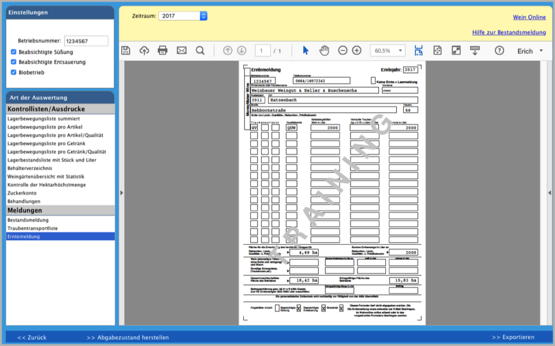Open the Wein Online link
Image resolution: width=555 pixels, height=346 pixels.
tap(529, 17)
